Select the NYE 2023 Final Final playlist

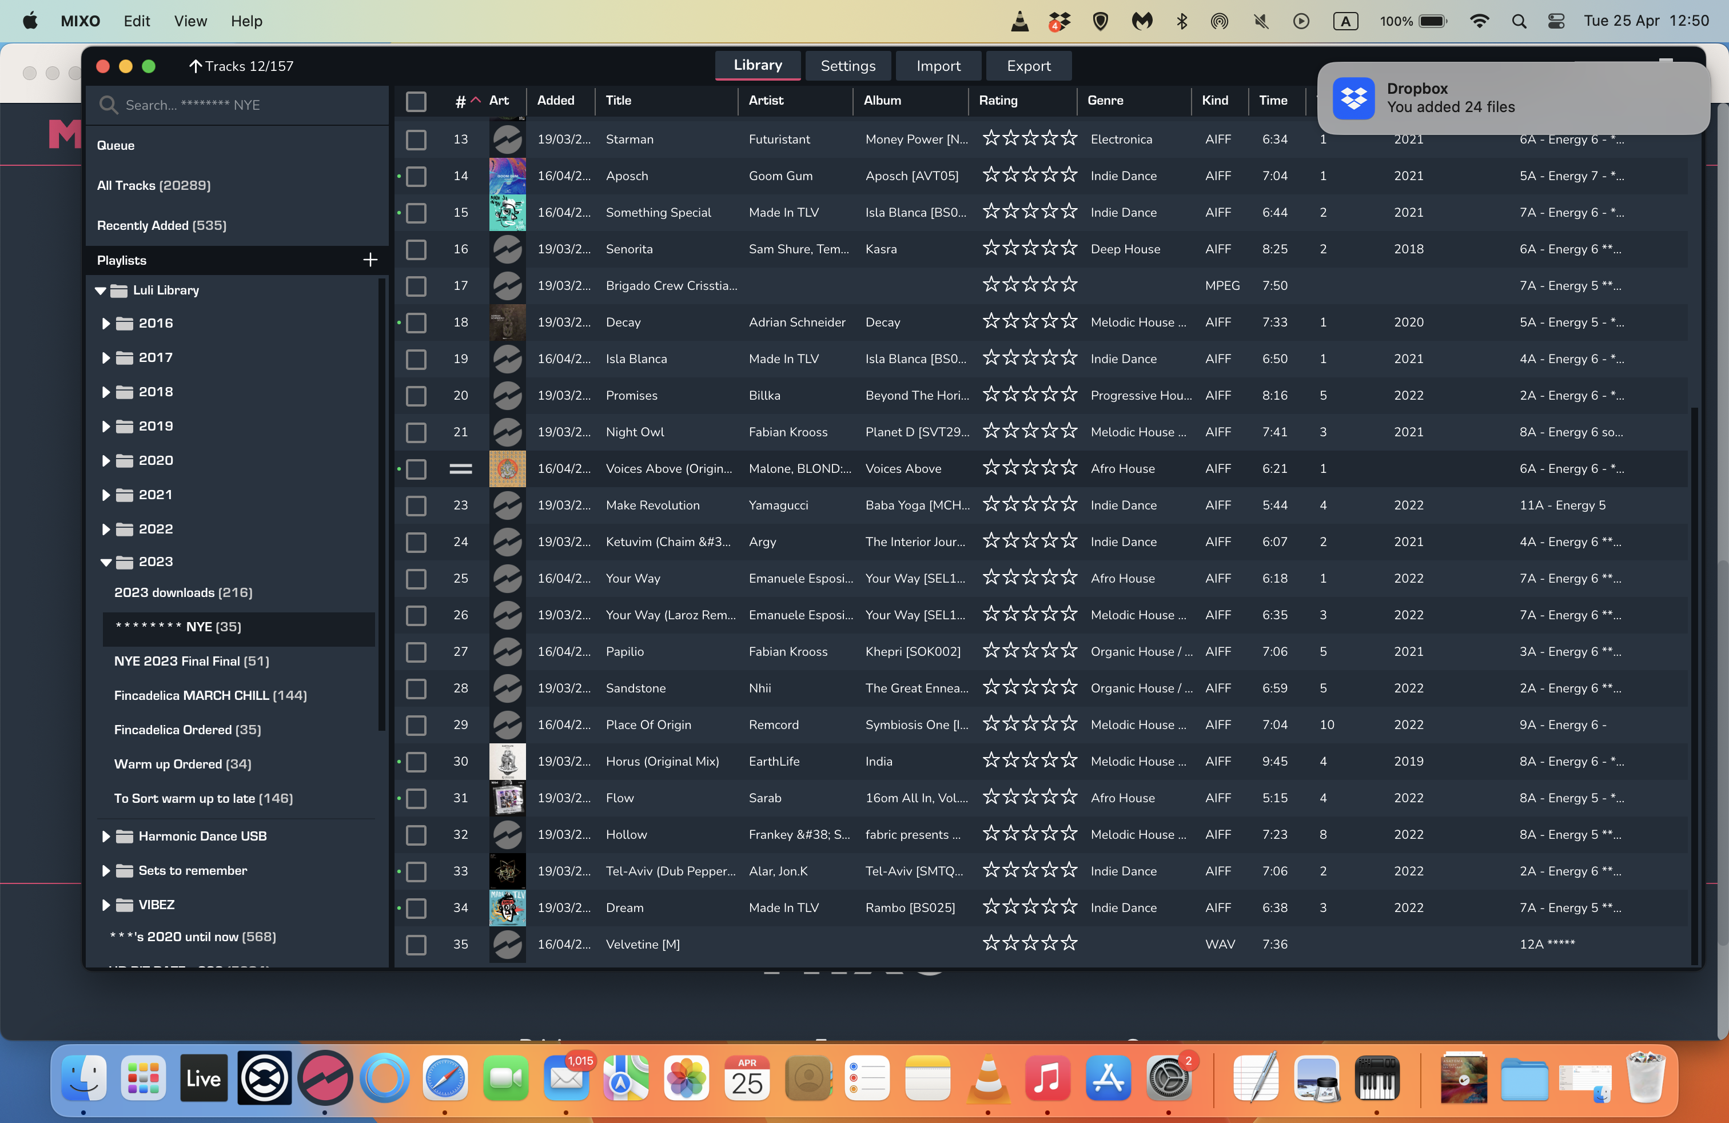tap(191, 661)
